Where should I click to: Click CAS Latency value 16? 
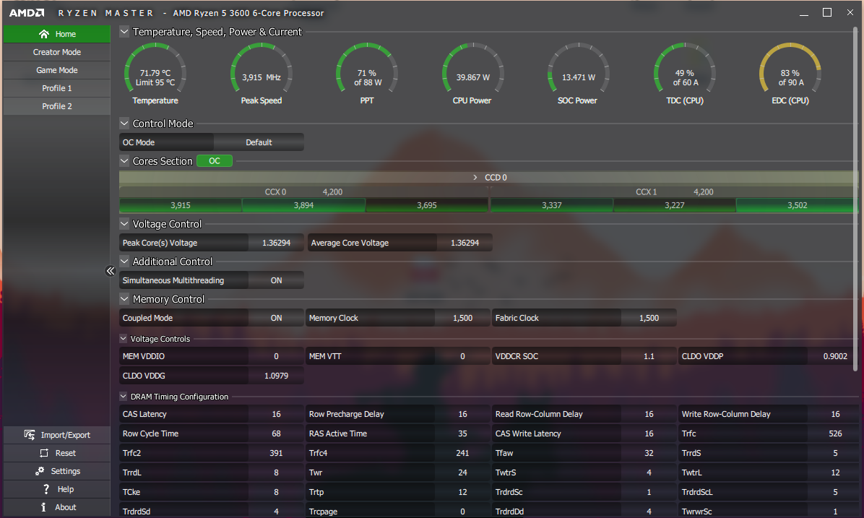pos(276,414)
